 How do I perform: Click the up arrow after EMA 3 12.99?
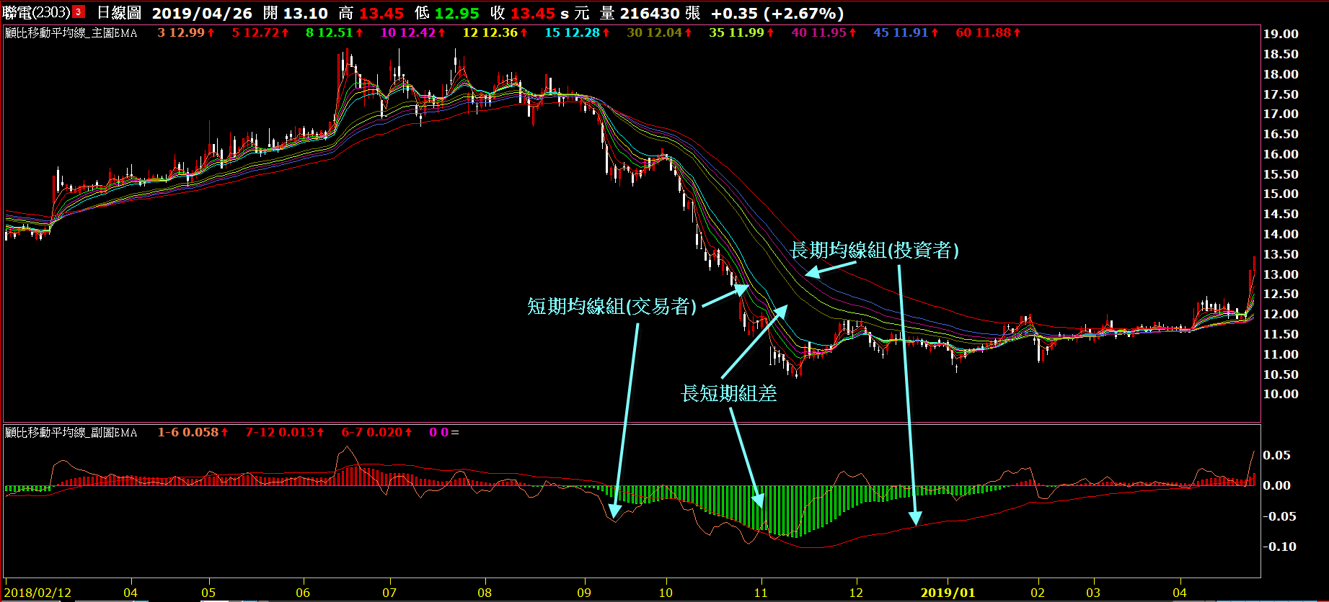tap(211, 33)
